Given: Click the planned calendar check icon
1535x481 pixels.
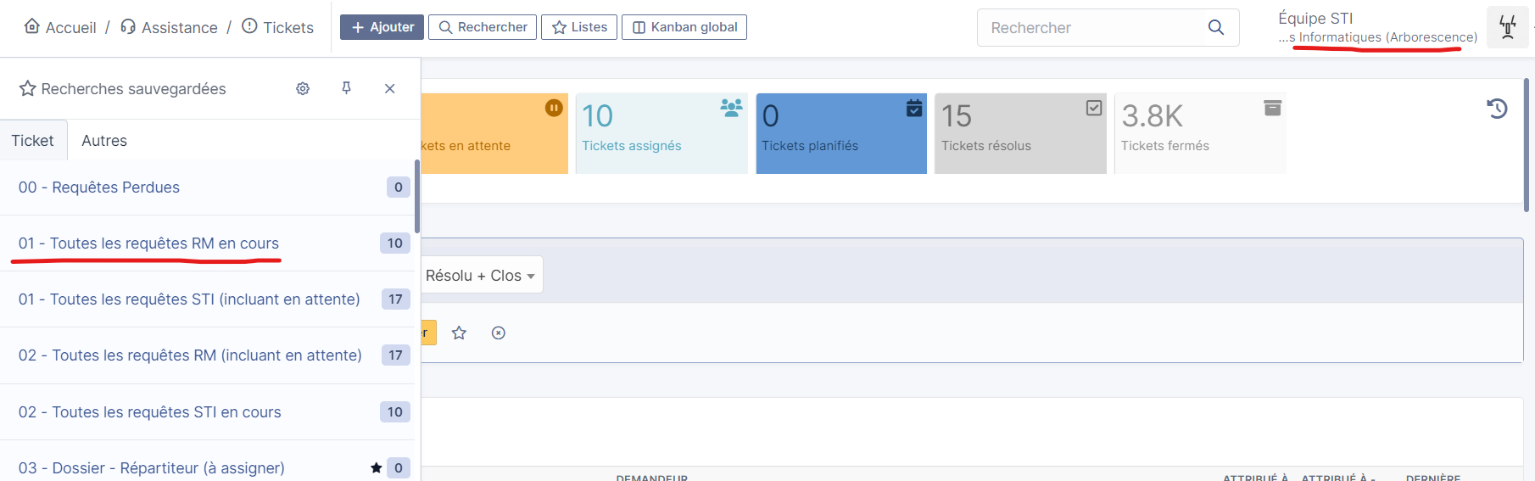Looking at the screenshot, I should click(914, 108).
